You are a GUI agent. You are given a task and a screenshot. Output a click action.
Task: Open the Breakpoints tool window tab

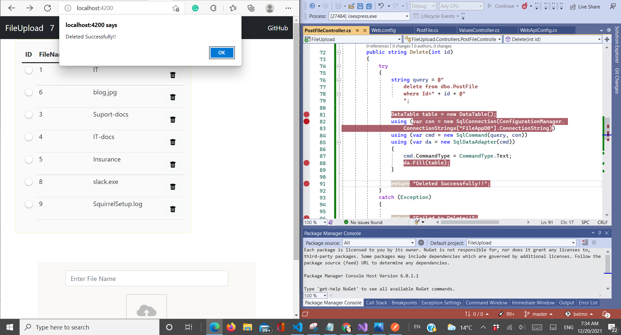[404, 303]
